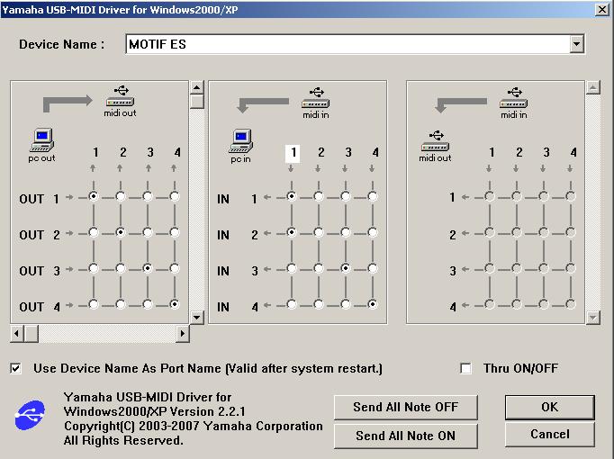
Task: Select IN 1 from midi in port 1 radio
Action: 292,196
